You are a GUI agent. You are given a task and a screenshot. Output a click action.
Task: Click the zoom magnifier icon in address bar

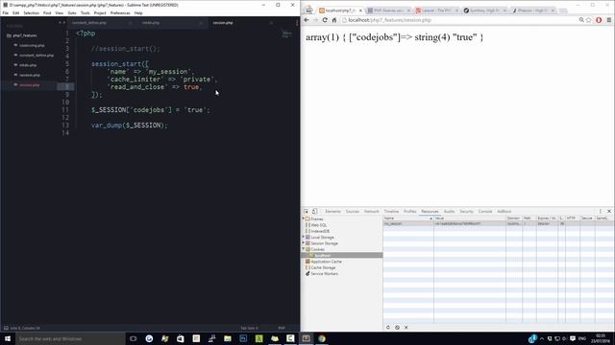(581, 20)
